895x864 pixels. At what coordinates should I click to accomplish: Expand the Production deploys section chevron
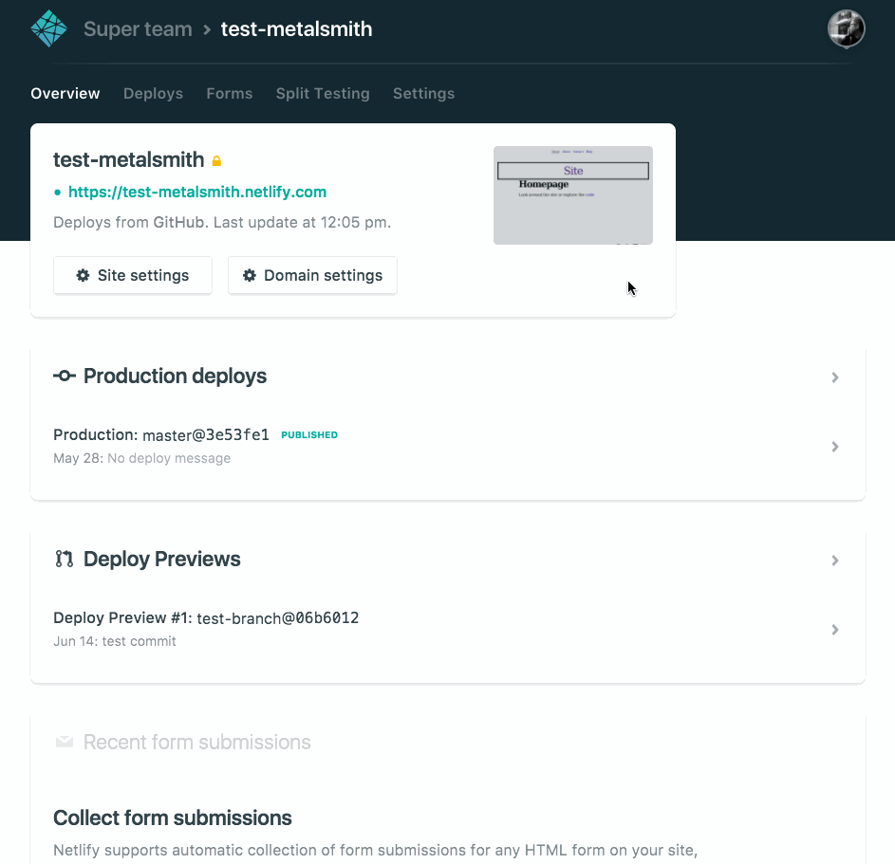(835, 377)
